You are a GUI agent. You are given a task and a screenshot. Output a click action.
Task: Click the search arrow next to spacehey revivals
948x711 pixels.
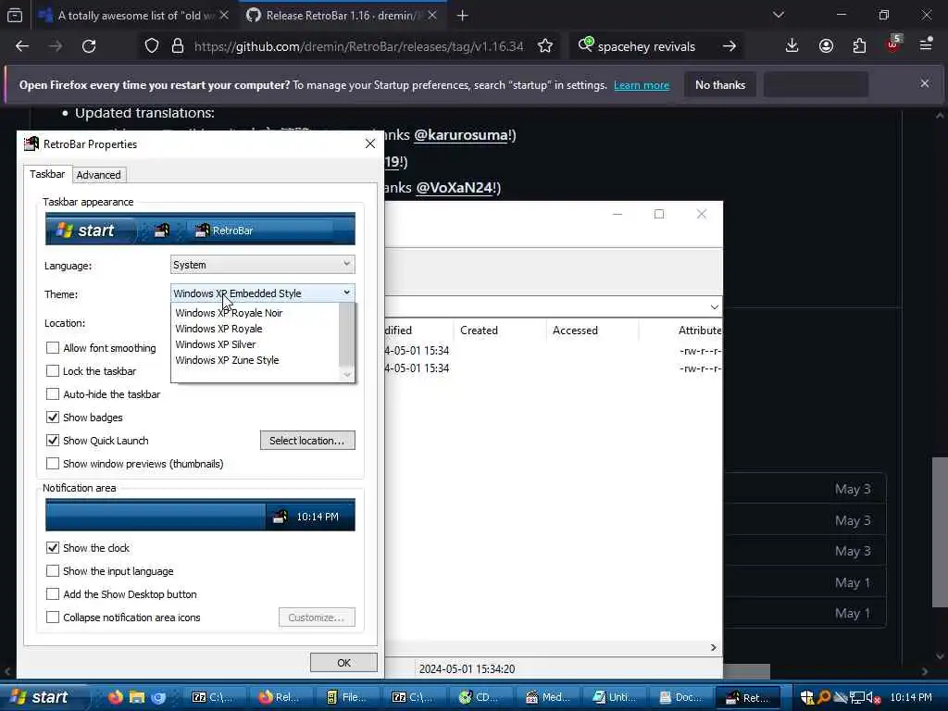[x=730, y=46]
